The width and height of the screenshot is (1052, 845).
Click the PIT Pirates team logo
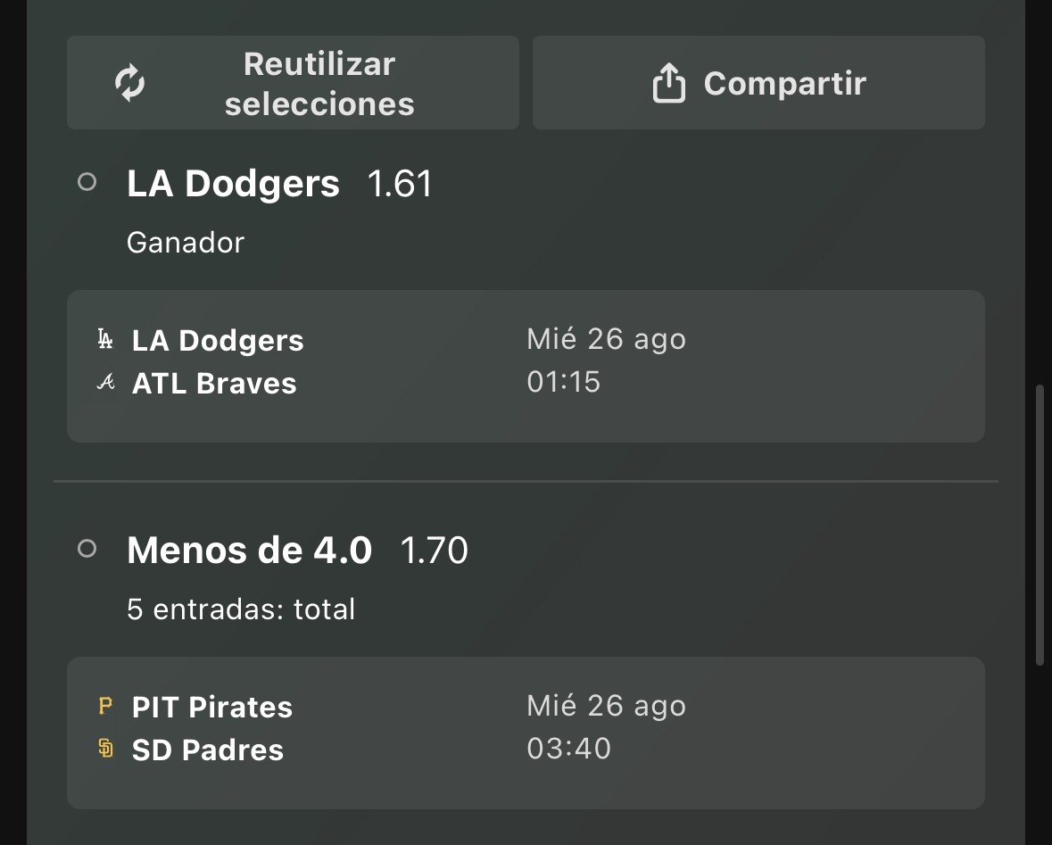[105, 706]
